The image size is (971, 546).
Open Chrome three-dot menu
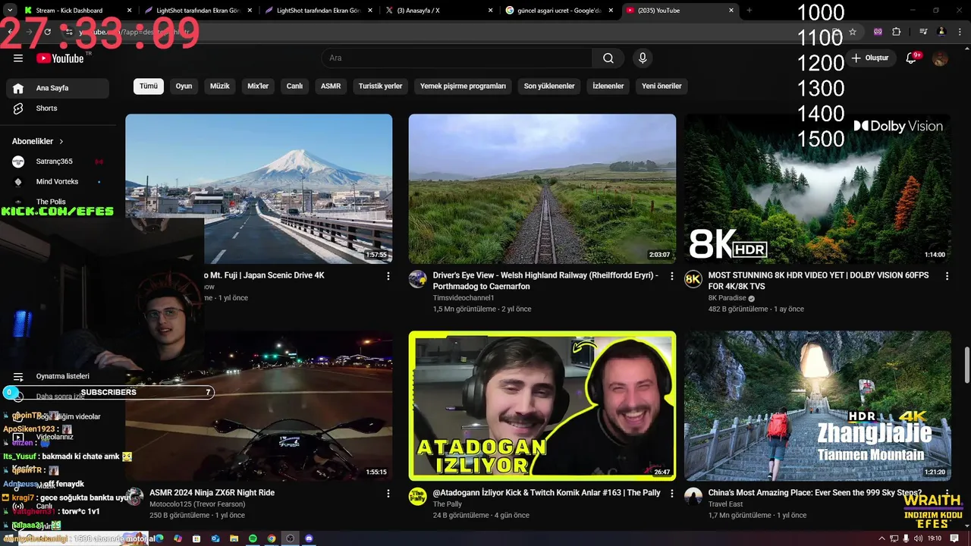[x=959, y=32]
